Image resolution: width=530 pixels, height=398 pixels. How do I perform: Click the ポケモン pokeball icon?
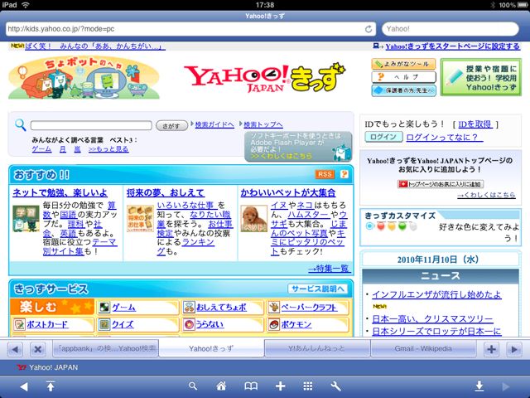click(x=274, y=324)
